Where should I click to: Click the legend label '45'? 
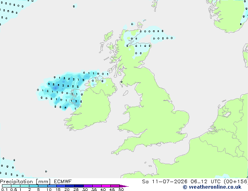click(x=112, y=189)
